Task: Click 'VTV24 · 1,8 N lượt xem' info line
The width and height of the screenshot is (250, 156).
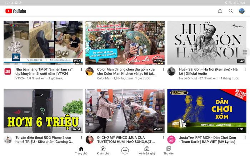Action: [x=39, y=78]
